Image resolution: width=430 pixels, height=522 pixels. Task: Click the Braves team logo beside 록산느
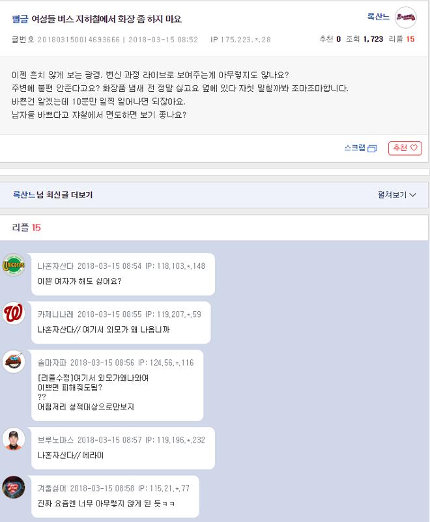tap(406, 18)
